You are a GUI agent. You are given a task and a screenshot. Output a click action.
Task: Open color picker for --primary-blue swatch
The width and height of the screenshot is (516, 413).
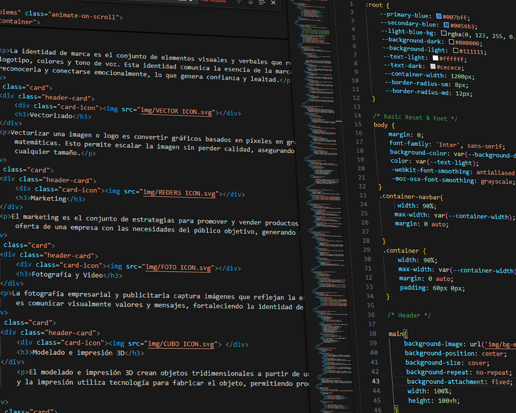point(439,17)
